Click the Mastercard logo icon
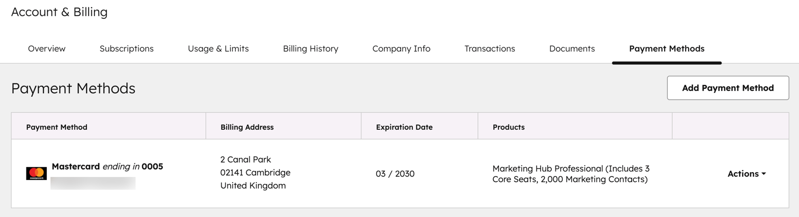 tap(36, 173)
